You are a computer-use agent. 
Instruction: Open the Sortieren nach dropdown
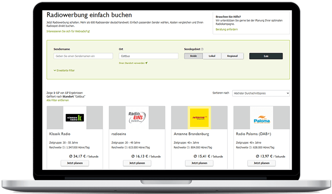click(x=261, y=93)
